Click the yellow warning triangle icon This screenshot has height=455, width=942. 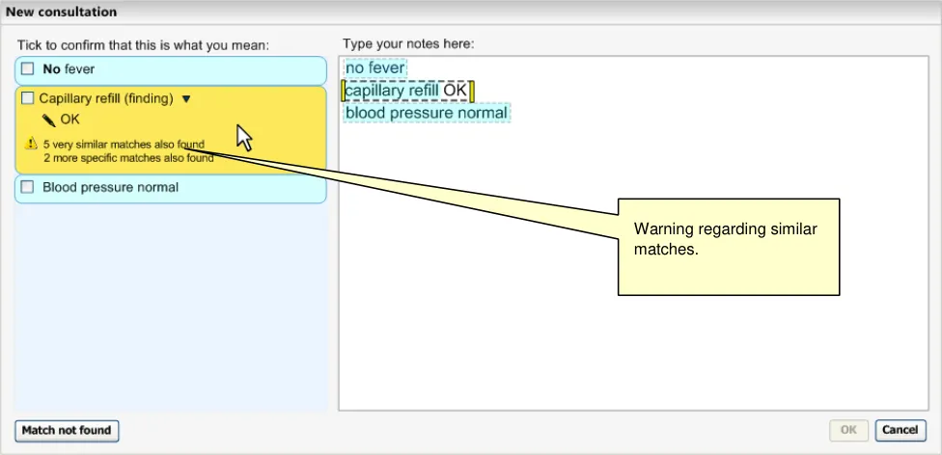(32, 145)
